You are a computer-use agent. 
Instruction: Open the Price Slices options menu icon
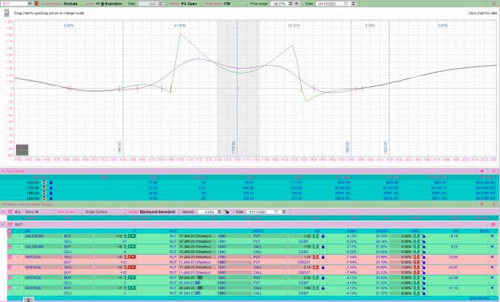click(494, 171)
